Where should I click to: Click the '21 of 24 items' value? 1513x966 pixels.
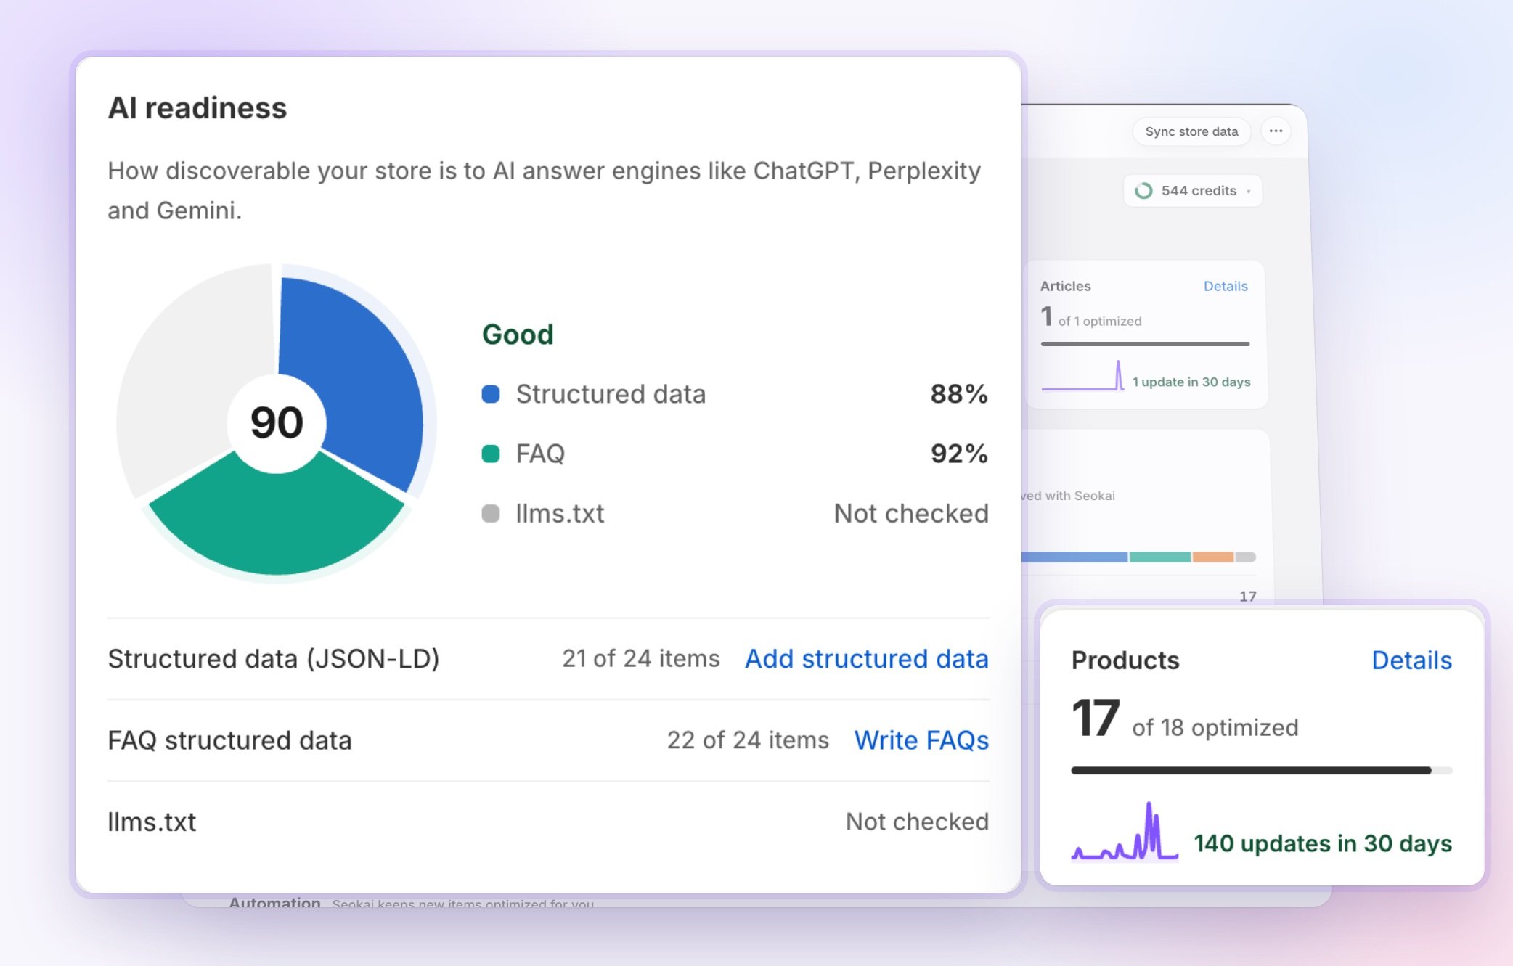640,658
